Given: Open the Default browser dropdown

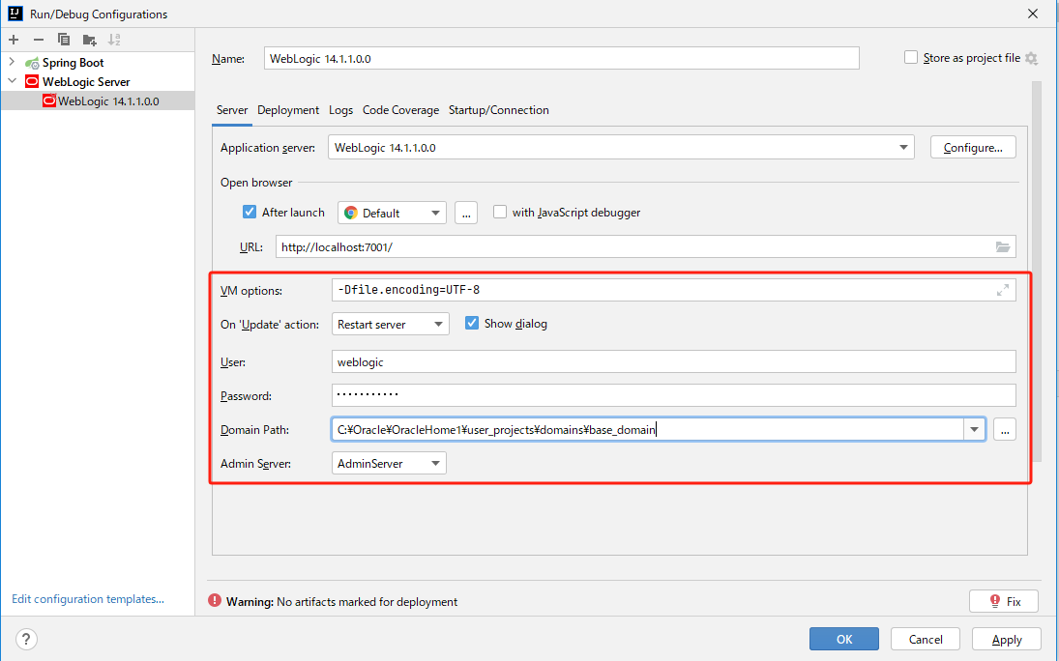Looking at the screenshot, I should coord(392,213).
